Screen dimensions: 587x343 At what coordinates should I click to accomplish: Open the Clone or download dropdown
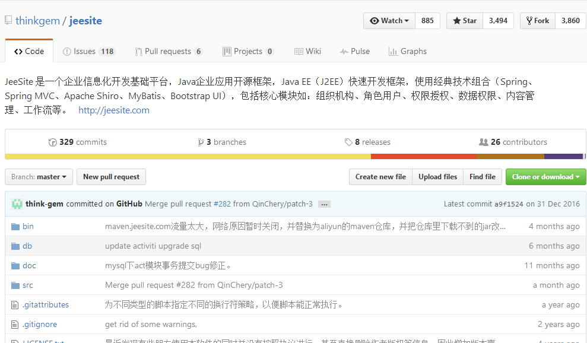point(546,177)
